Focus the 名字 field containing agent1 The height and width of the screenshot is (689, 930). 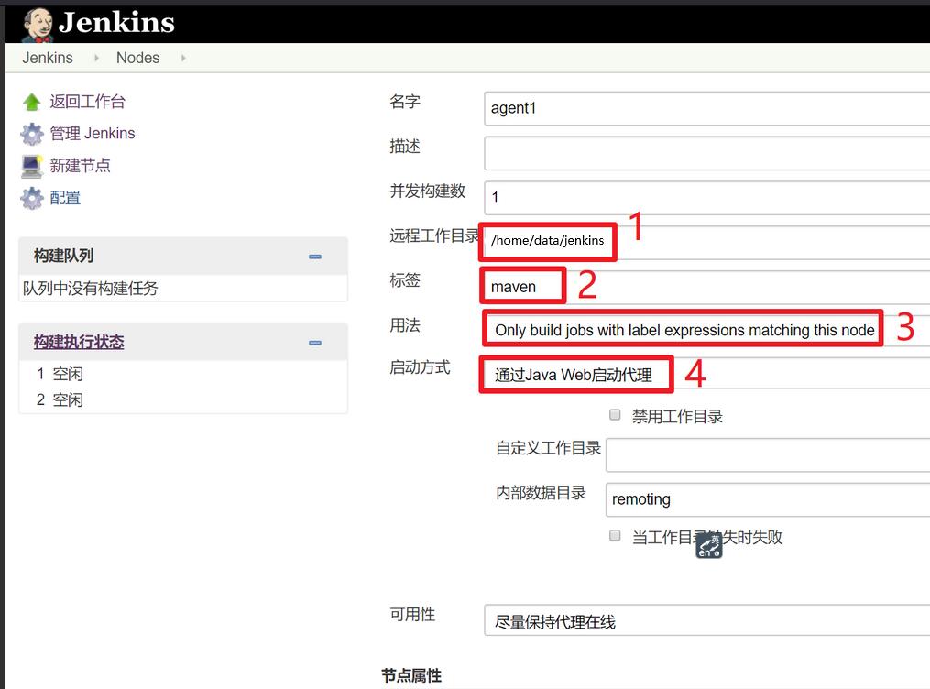tap(707, 108)
